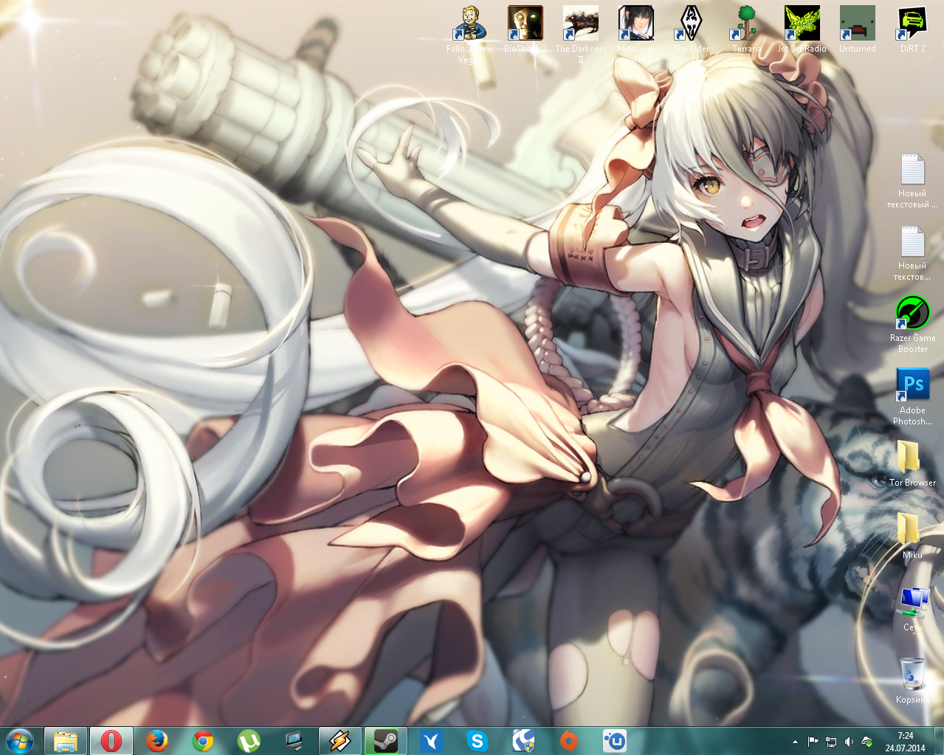944x755 pixels.
Task: Open Windows Explorer from the taskbar
Action: 66,740
